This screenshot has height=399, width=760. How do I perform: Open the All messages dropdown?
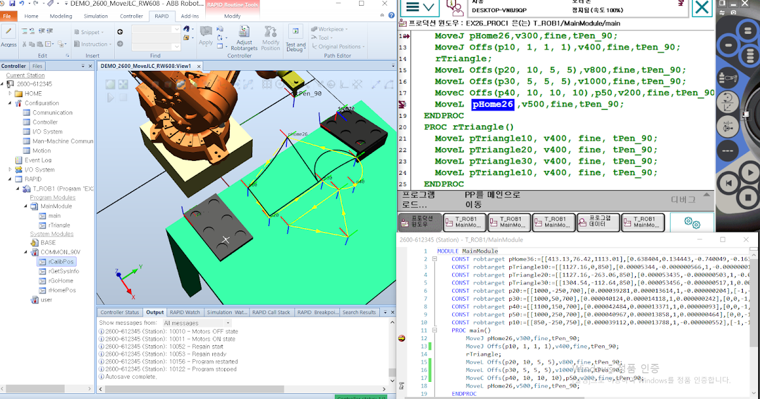197,323
